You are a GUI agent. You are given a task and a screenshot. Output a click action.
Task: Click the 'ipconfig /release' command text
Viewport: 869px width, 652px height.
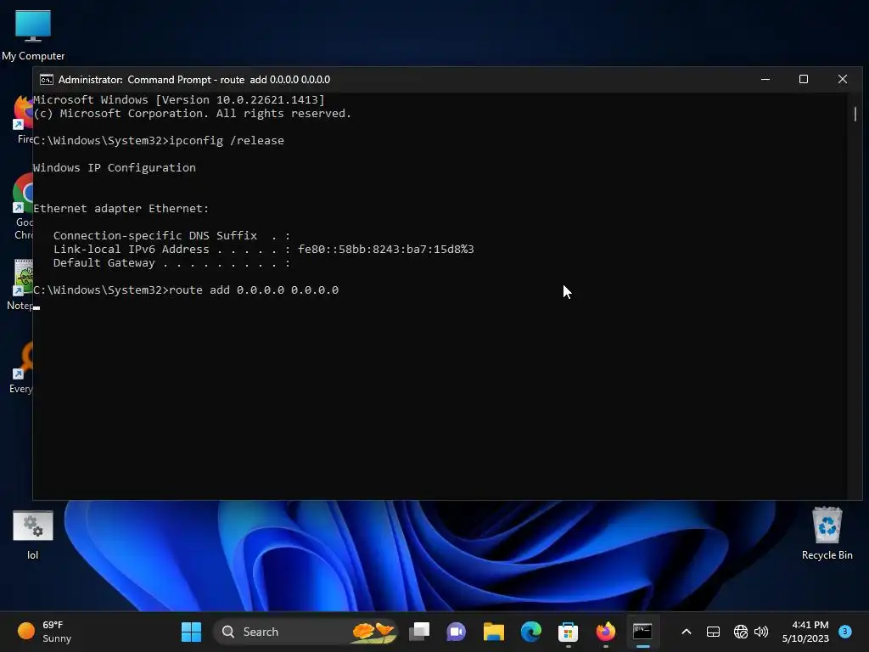[226, 141]
